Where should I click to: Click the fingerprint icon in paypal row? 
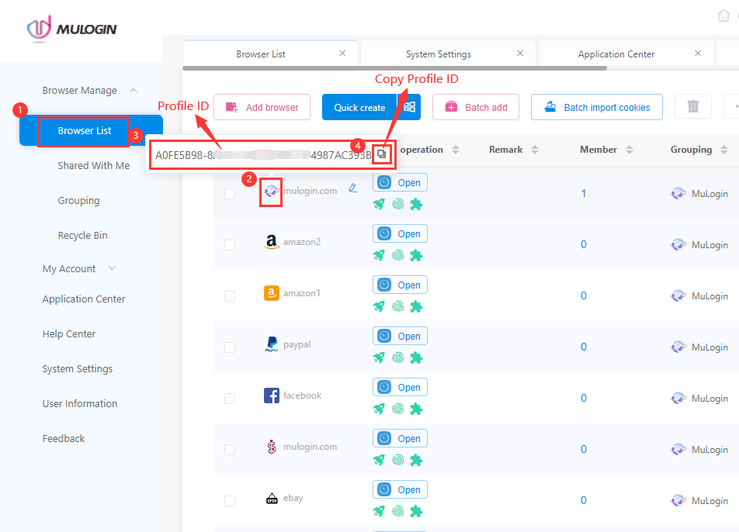coord(397,358)
